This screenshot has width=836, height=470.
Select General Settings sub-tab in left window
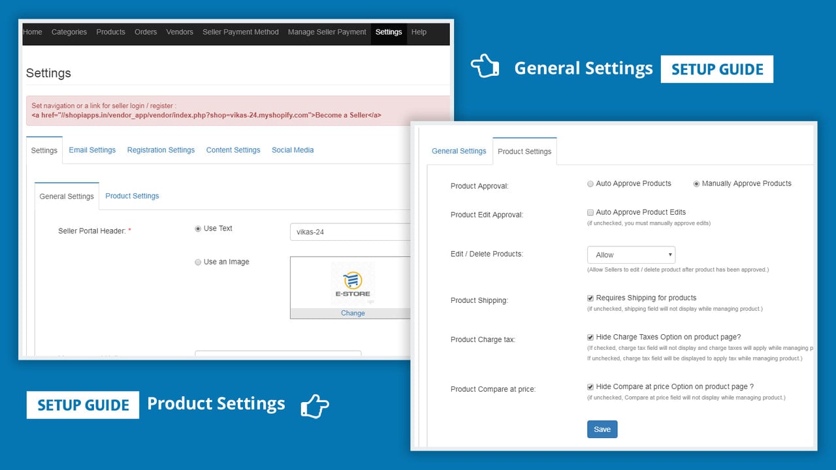(x=67, y=196)
